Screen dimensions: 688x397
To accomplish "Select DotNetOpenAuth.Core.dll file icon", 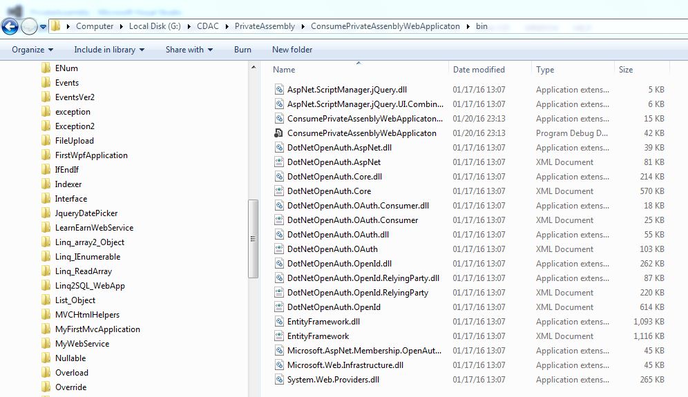I will (278, 176).
